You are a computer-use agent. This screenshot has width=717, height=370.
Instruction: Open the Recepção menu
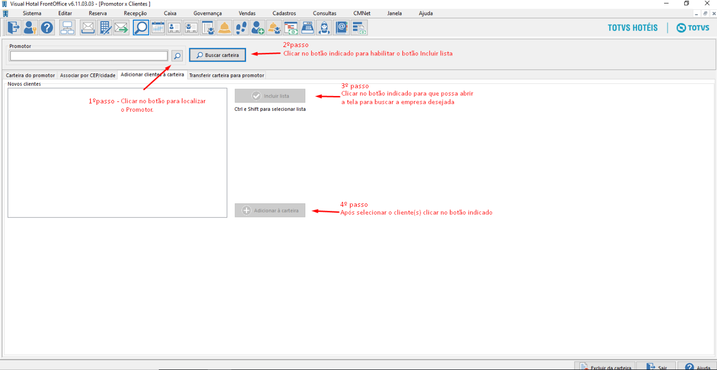coord(135,13)
